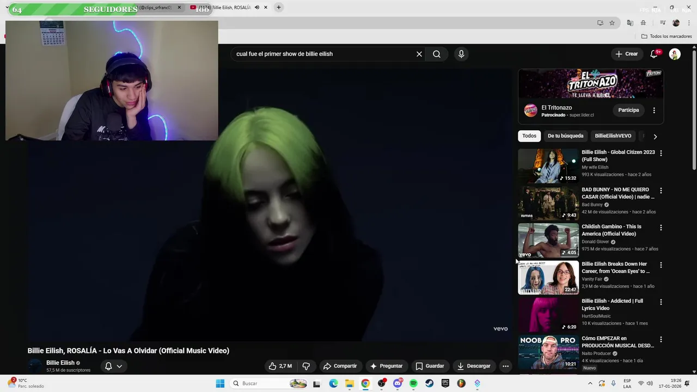Open the Crear menu button
The width and height of the screenshot is (697, 392).
pyautogui.click(x=626, y=54)
